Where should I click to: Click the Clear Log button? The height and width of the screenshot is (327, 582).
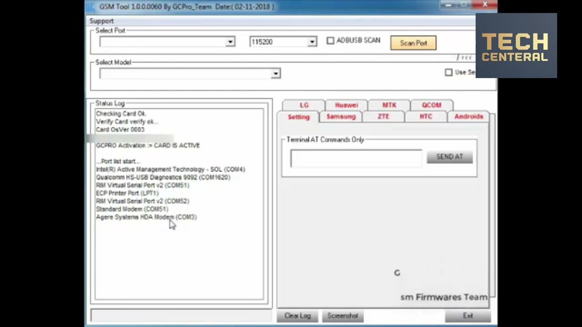pyautogui.click(x=297, y=316)
